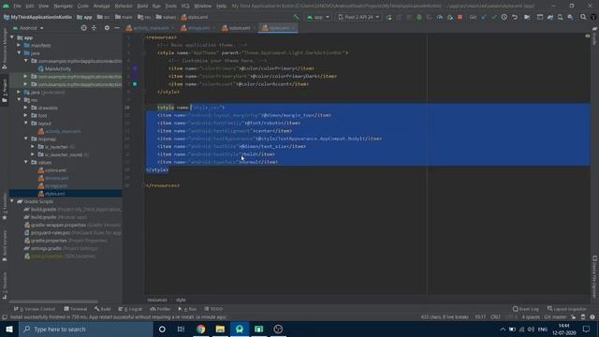Click the Git commit checkmark icon
Viewport: 599px width, 337px height.
tap(494, 17)
